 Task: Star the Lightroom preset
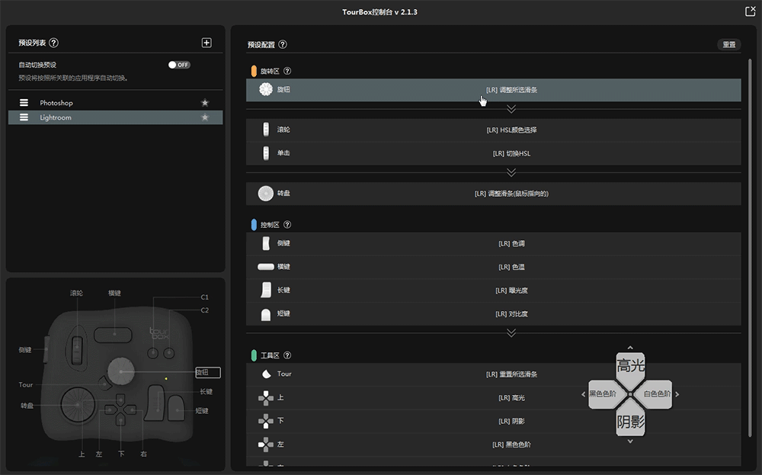click(205, 117)
